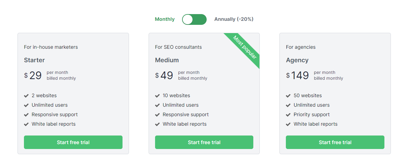
Task: Click Starter plan's White label reports checkmark
Action: [x=26, y=124]
